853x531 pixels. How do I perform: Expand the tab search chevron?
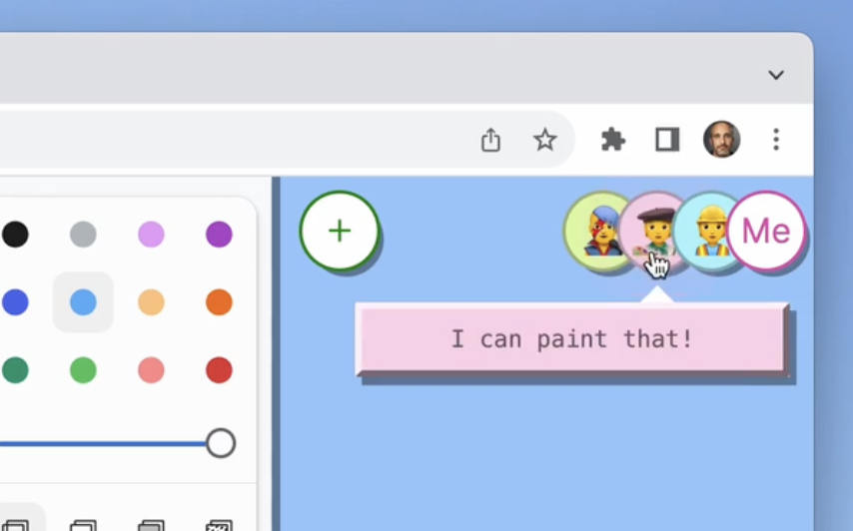click(x=776, y=75)
